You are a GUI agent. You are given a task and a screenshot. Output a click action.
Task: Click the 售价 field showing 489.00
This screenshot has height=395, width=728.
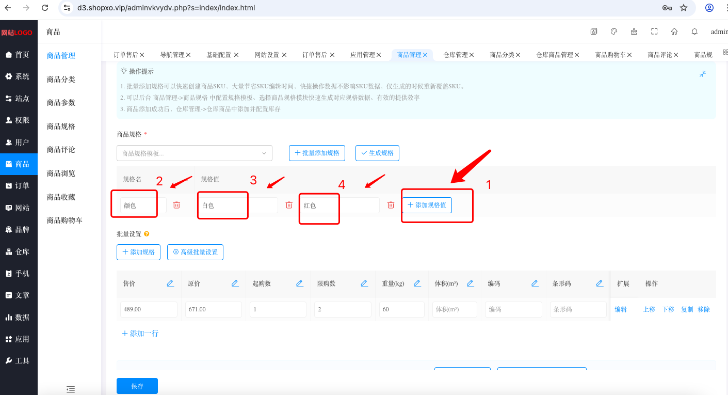149,309
